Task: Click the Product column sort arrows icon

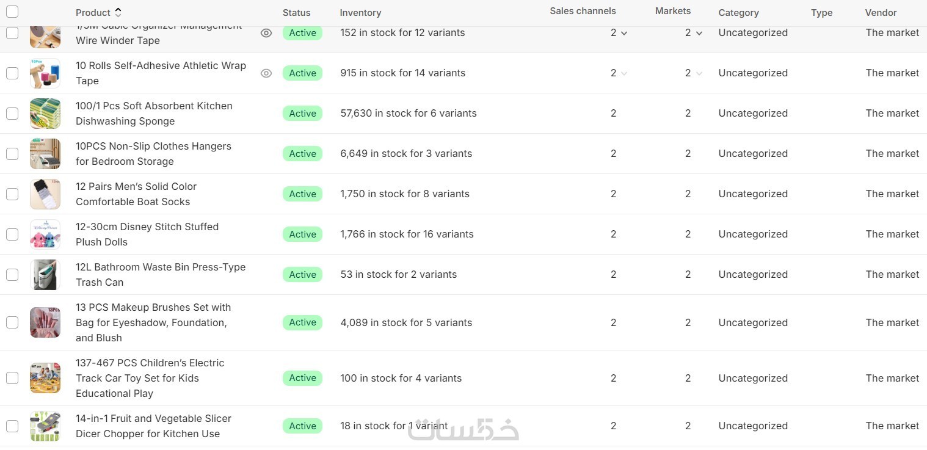Action: [118, 12]
